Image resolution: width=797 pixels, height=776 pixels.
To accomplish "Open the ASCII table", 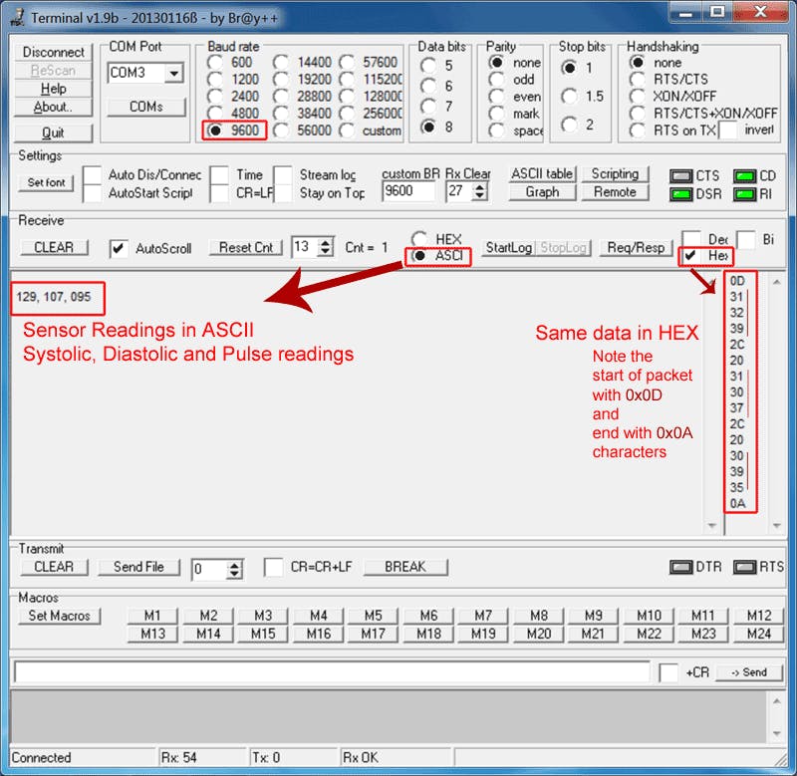I will (x=542, y=173).
